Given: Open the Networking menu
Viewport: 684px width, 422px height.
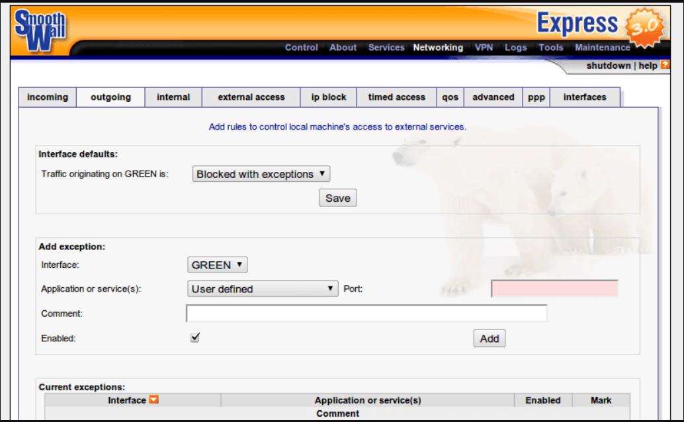Looking at the screenshot, I should pyautogui.click(x=438, y=48).
